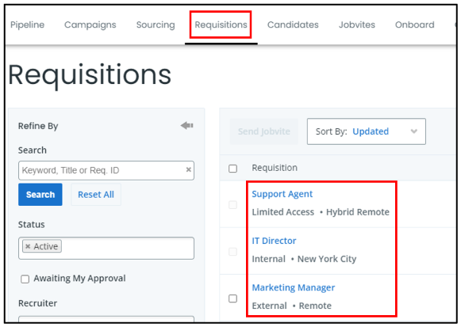Open the Recruiter dropdown field
Screen dimensions: 461x327
pyautogui.click(x=106, y=319)
